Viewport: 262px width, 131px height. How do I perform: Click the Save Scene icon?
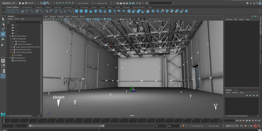pyautogui.click(x=26, y=3)
